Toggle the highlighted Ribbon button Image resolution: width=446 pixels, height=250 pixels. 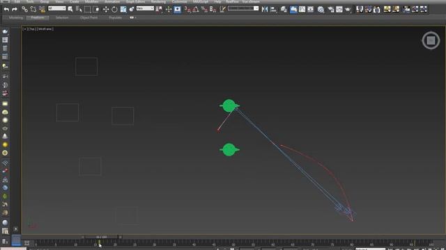point(293,10)
